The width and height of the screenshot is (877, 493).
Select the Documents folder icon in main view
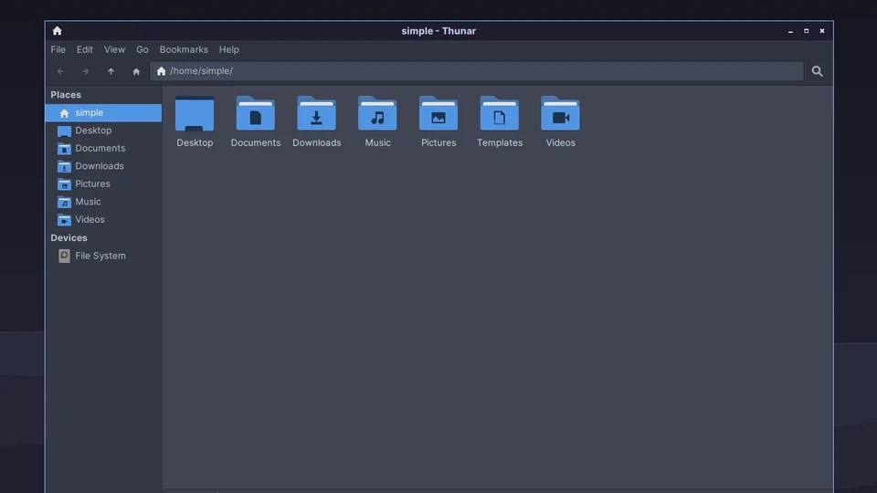pos(256,113)
